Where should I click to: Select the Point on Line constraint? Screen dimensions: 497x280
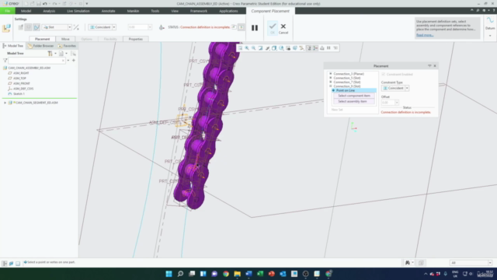pos(354,90)
